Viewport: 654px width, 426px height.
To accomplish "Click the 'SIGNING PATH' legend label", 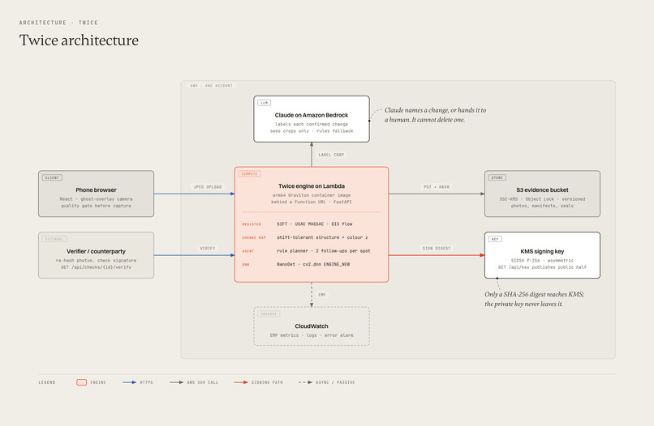I will (x=267, y=382).
